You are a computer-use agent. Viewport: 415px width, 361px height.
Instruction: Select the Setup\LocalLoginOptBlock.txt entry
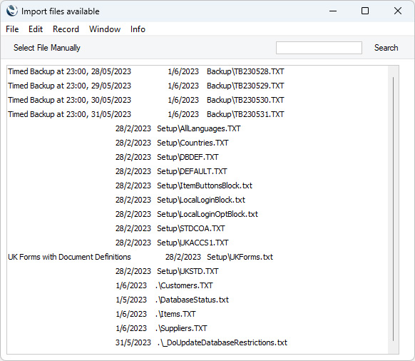pyautogui.click(x=198, y=214)
